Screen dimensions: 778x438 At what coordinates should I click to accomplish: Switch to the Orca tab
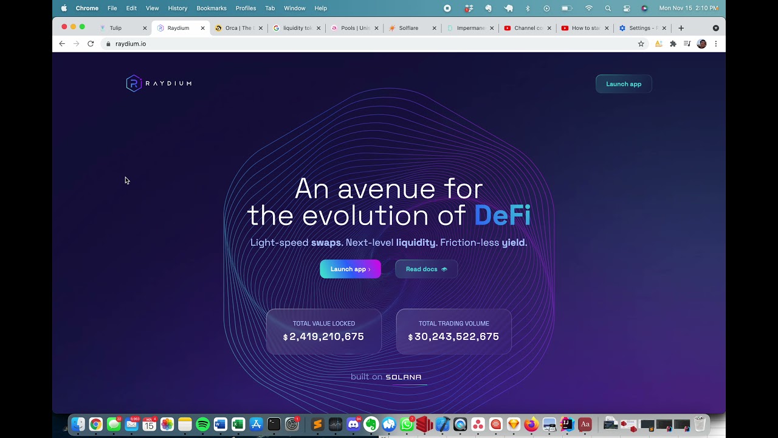(x=239, y=28)
